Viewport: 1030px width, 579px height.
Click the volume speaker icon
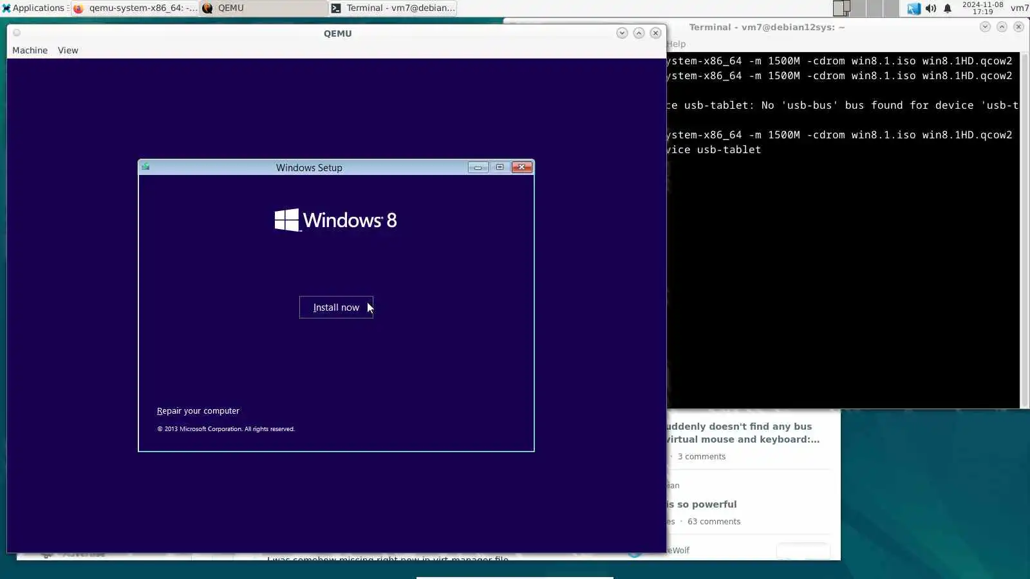931,8
